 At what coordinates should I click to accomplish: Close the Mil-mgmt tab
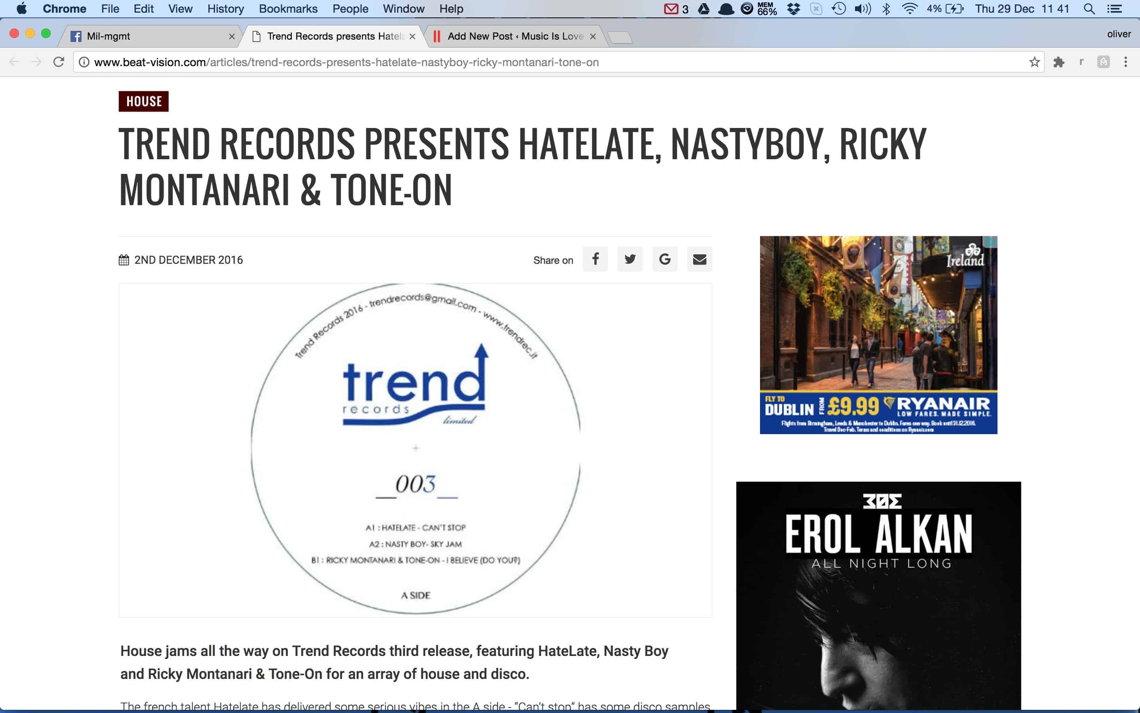[232, 36]
